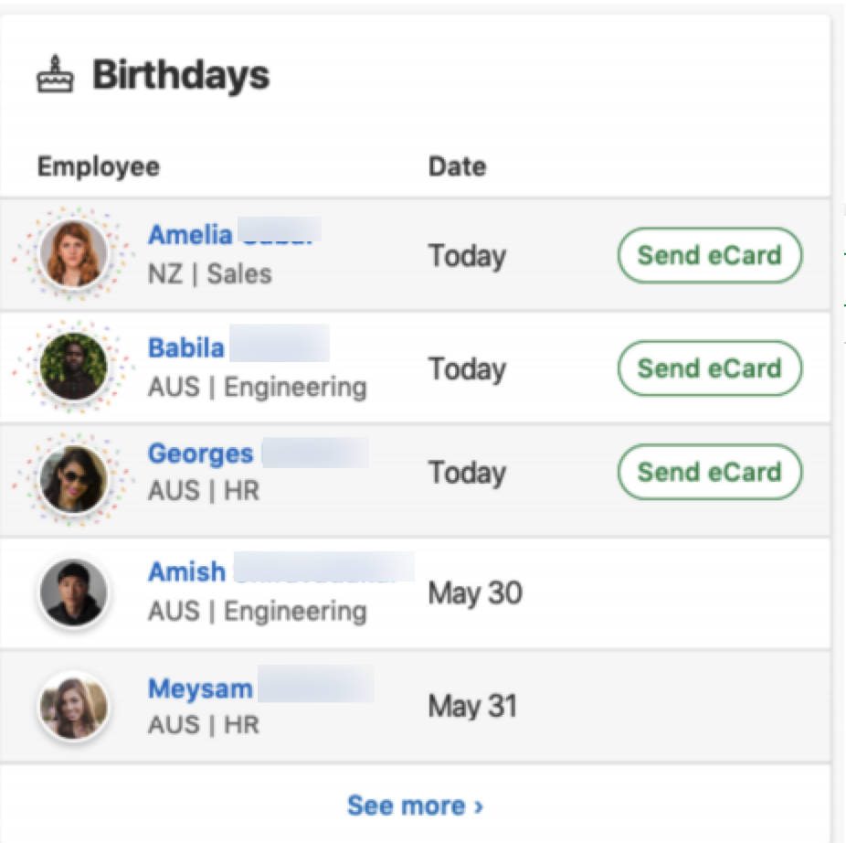
Task: Click Amelia's confetti-framed profile picture
Action: (x=75, y=255)
